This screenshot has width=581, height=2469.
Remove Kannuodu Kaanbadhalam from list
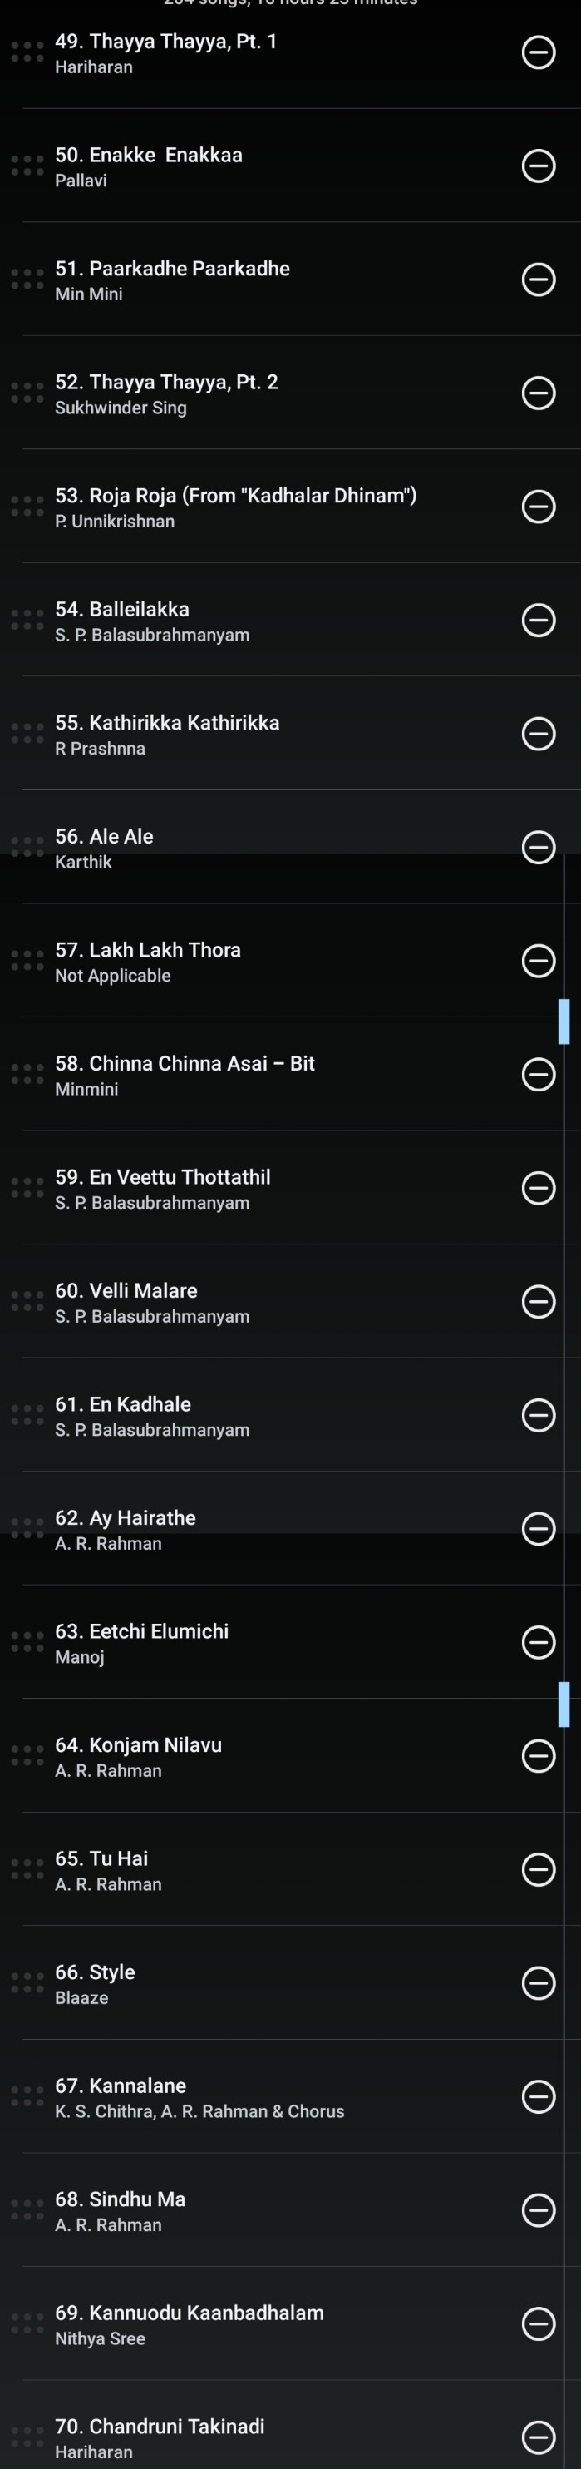(x=538, y=2323)
